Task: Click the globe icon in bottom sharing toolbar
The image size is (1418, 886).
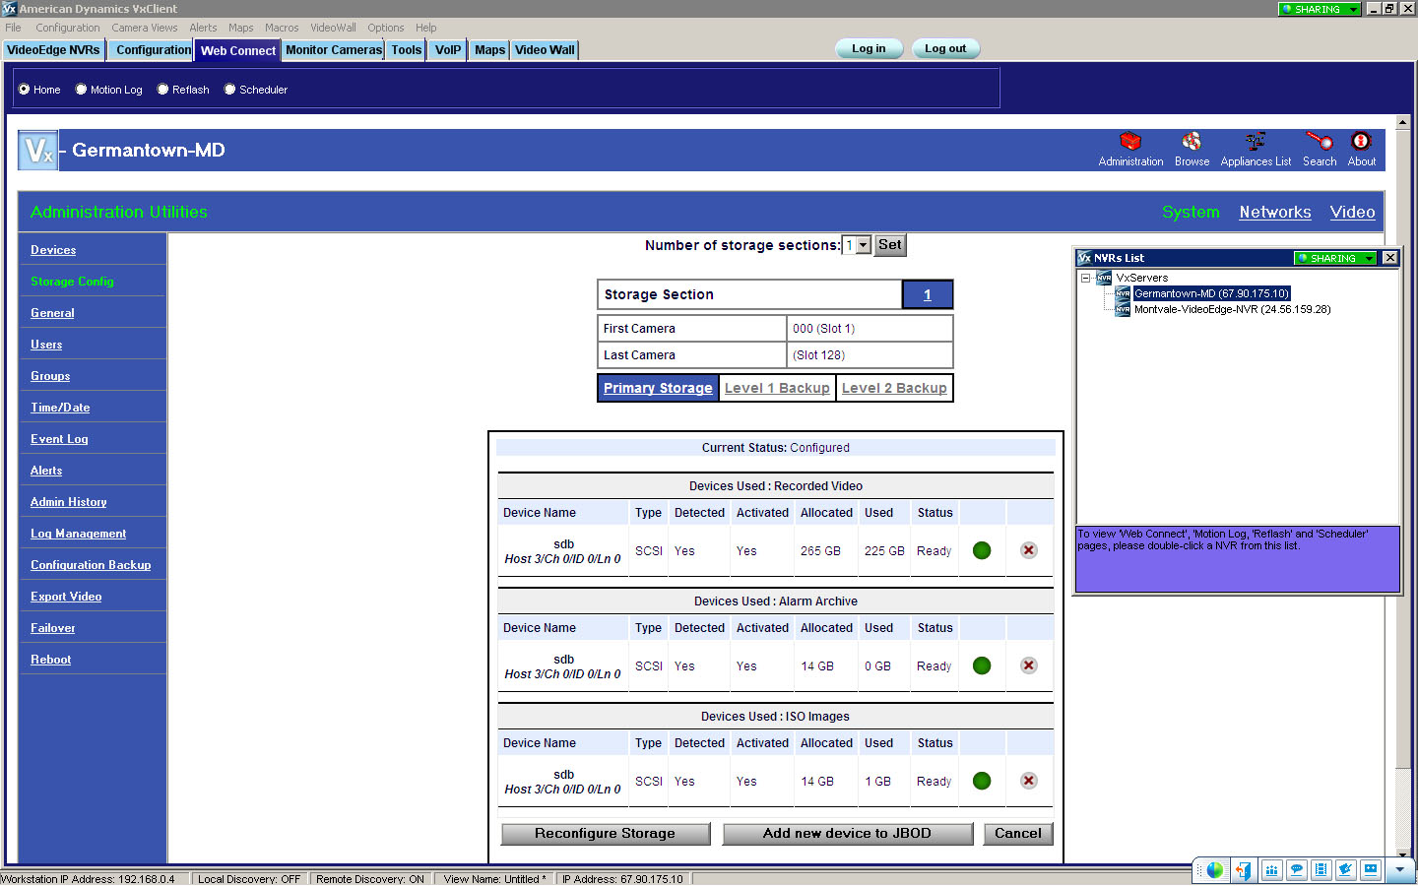Action: point(1215,870)
